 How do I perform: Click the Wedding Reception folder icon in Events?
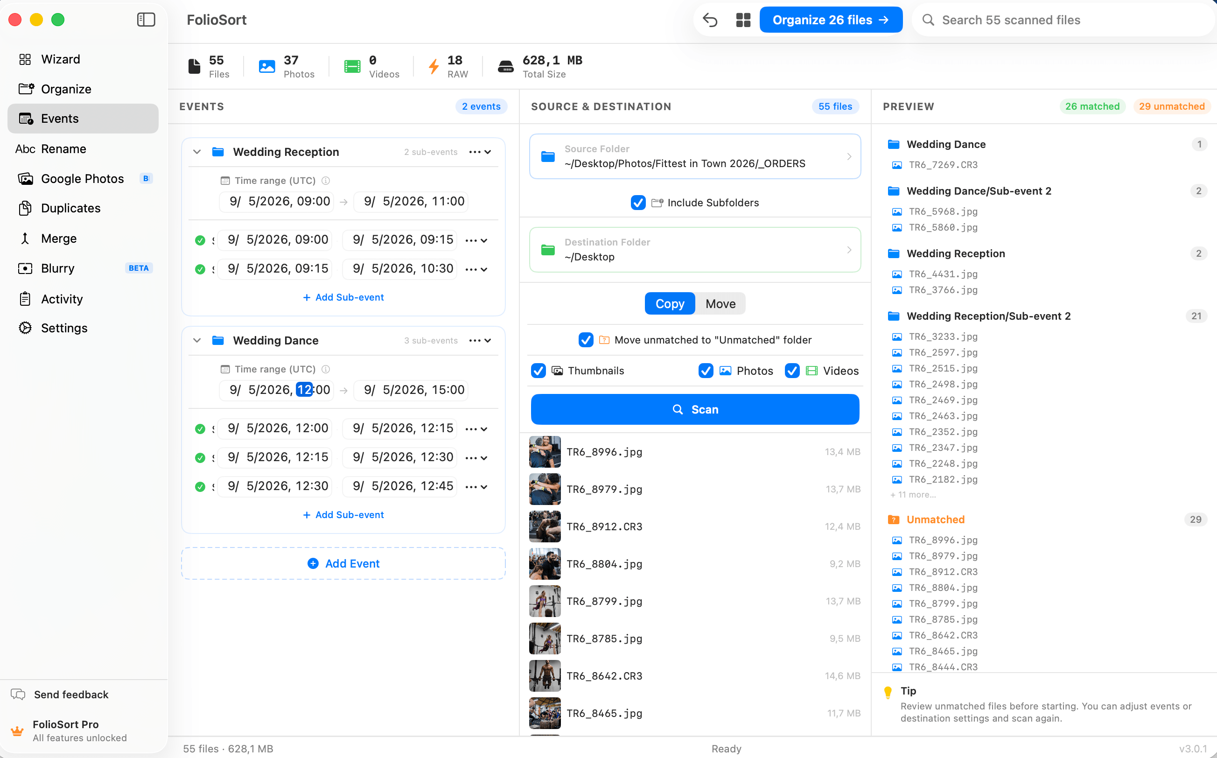pyautogui.click(x=218, y=152)
